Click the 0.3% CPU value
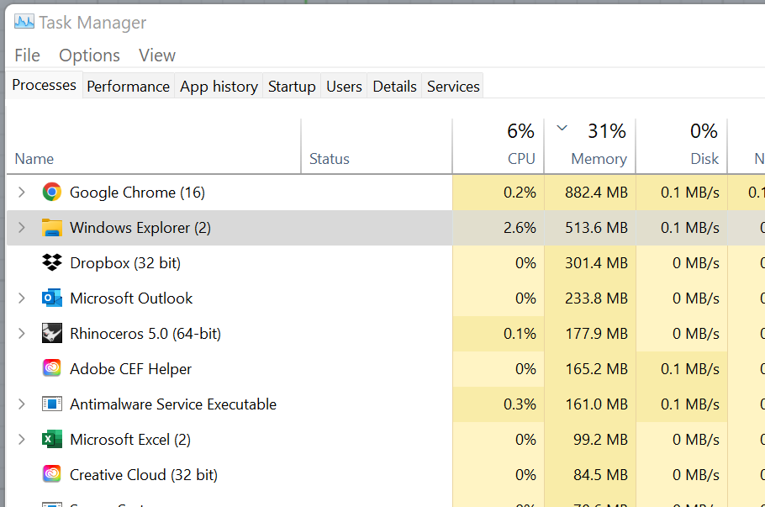The width and height of the screenshot is (765, 507). (520, 404)
